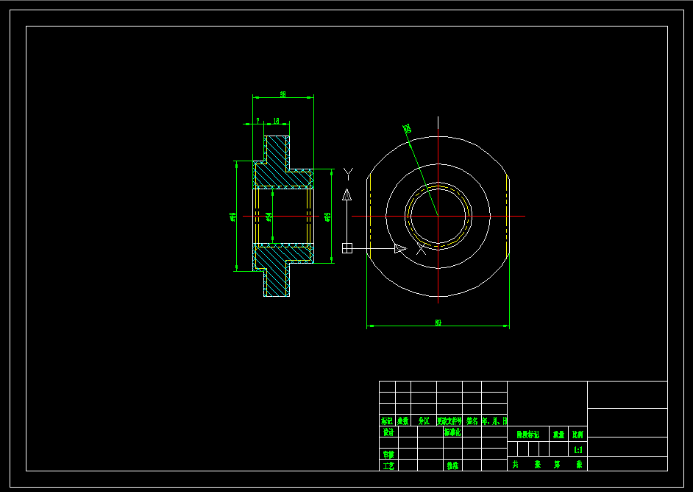The image size is (693, 492).
Task: Click the UCS origin square marker
Action: click(347, 248)
